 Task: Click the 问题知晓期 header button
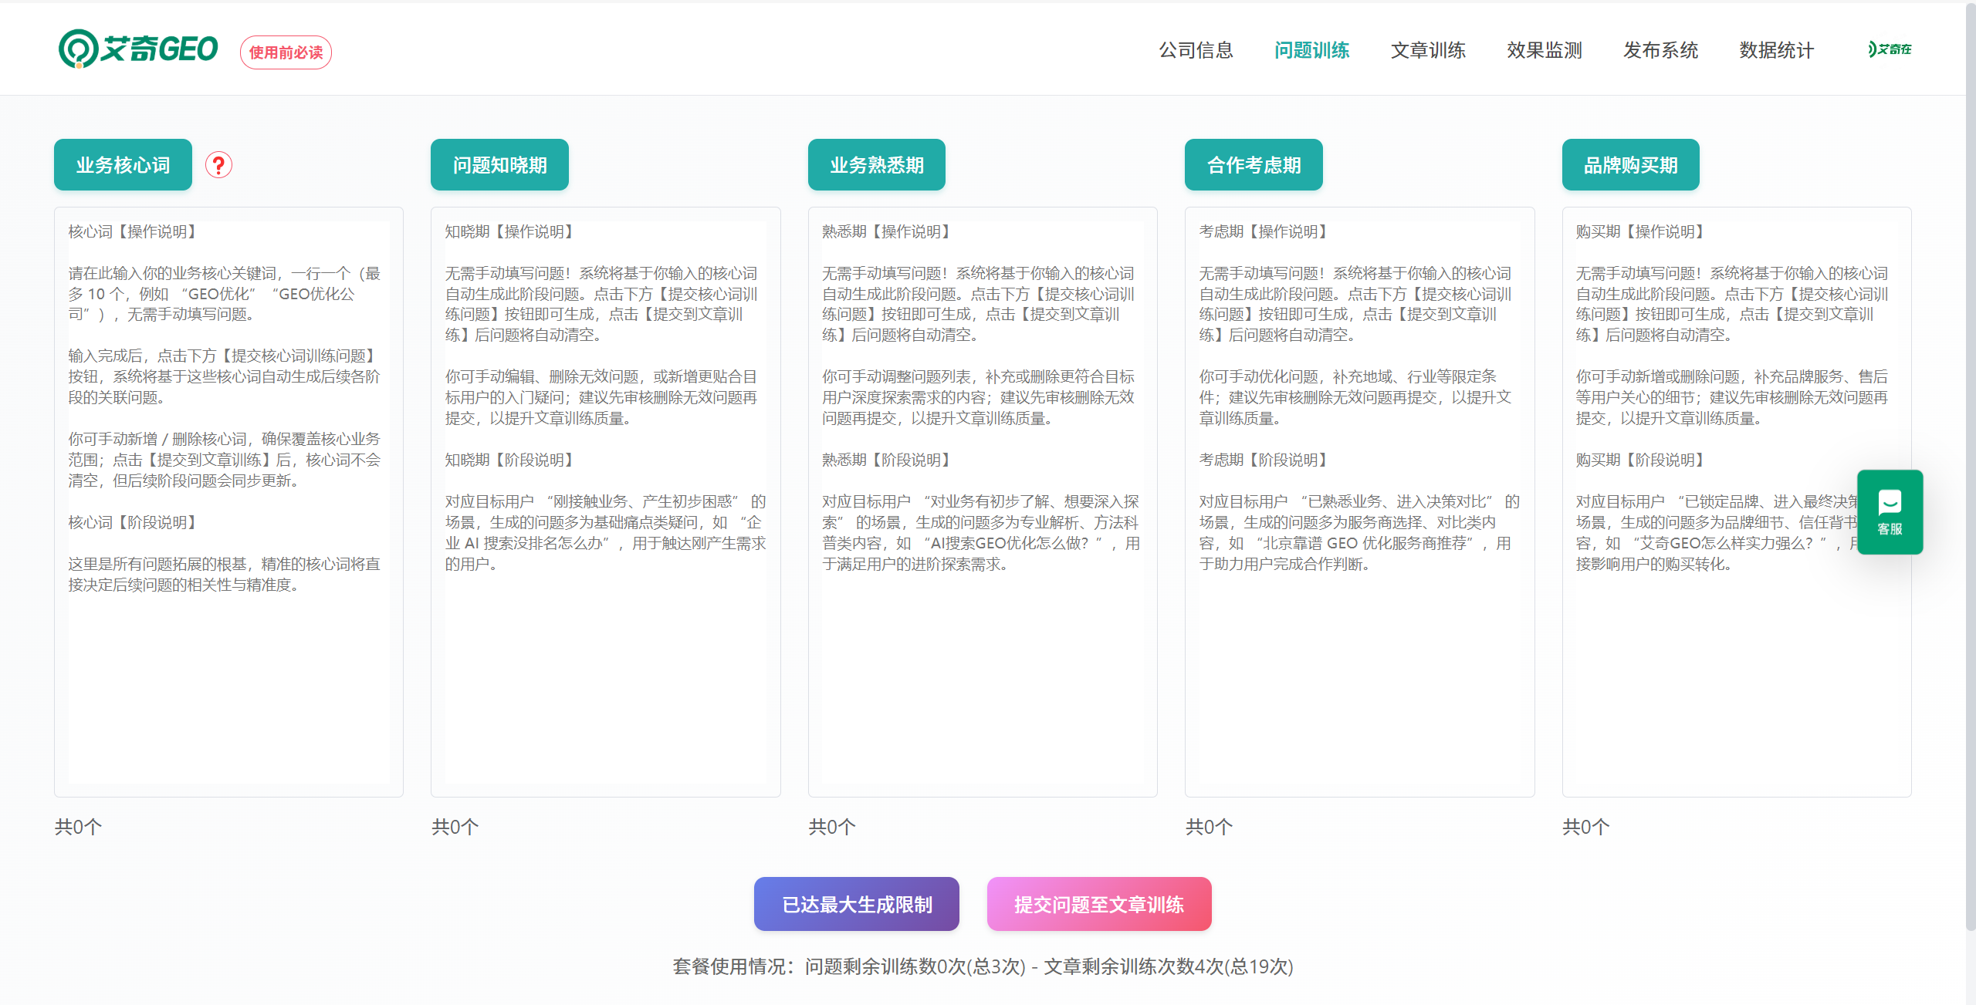[x=499, y=165]
